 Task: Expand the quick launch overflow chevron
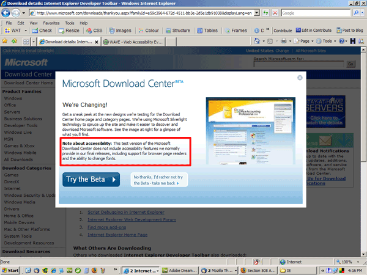[x=116, y=269]
